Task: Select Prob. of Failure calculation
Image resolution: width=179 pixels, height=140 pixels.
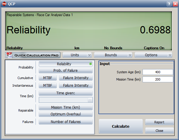Action: point(66,70)
